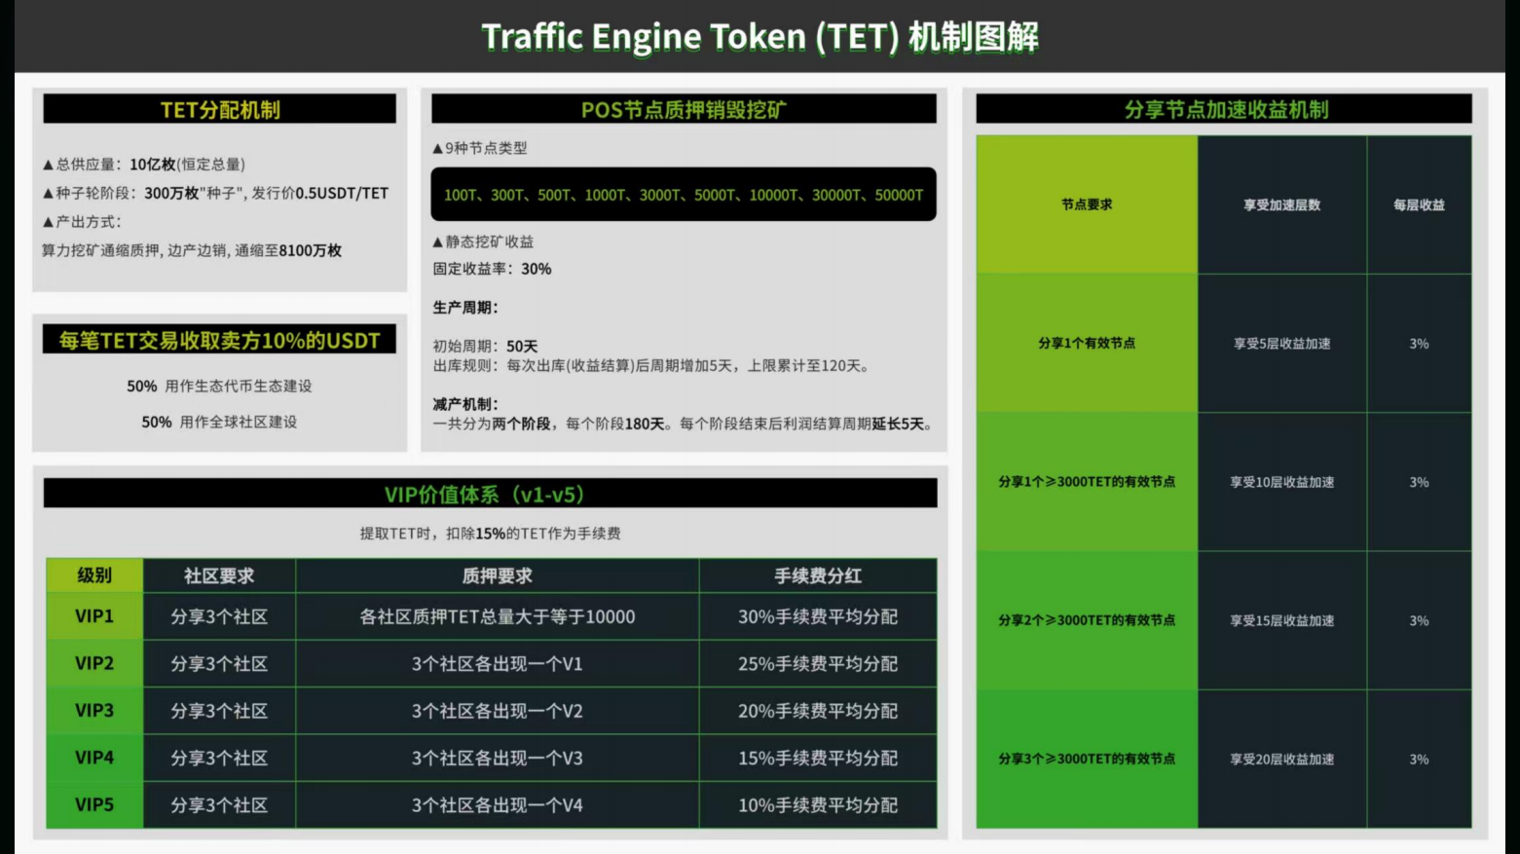This screenshot has height=854, width=1520.
Task: Click the '享受加速层数' header cell
Action: 1282,204
